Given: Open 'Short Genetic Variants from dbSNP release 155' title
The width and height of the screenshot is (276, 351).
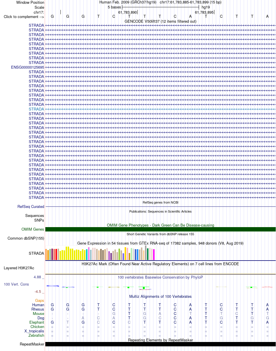Looking at the screenshot, I should [x=160, y=234].
